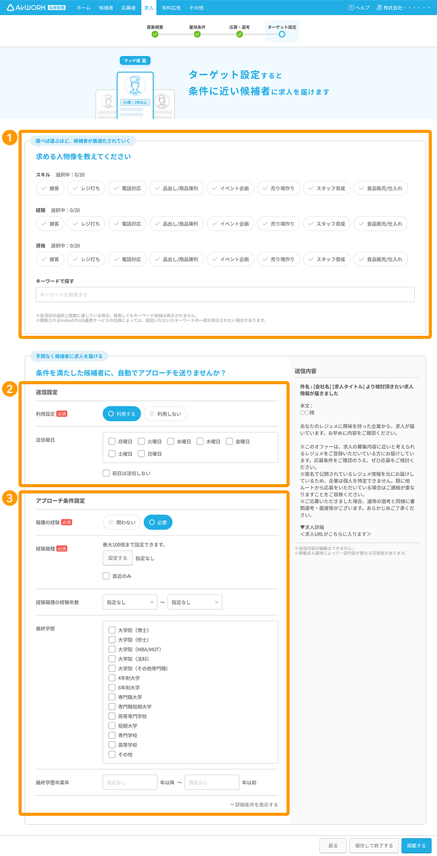Viewport: 437px width, 856px height.
Task: Open the minimum 経験年数 dropdown
Action: click(130, 602)
